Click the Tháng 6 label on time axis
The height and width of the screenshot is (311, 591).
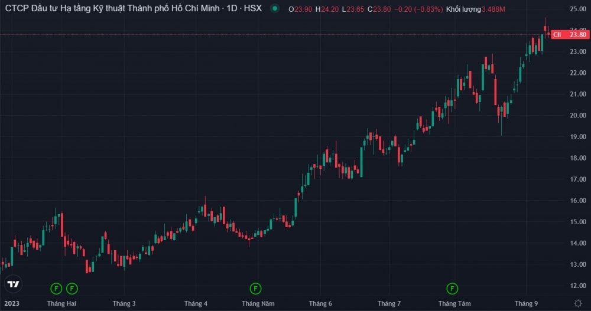click(320, 303)
